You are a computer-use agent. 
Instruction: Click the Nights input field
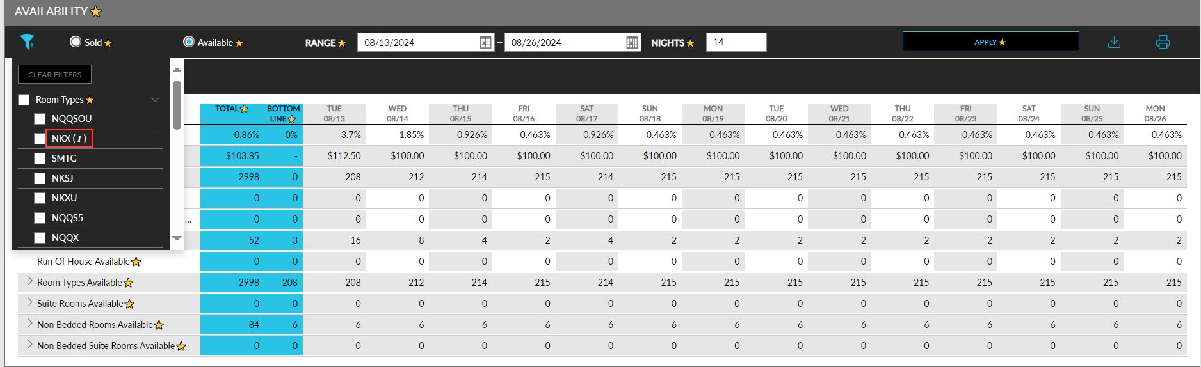pos(736,42)
